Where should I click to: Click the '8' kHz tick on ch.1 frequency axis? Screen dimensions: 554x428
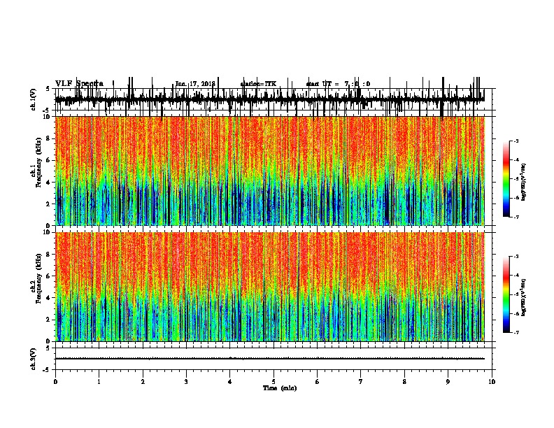coord(49,138)
